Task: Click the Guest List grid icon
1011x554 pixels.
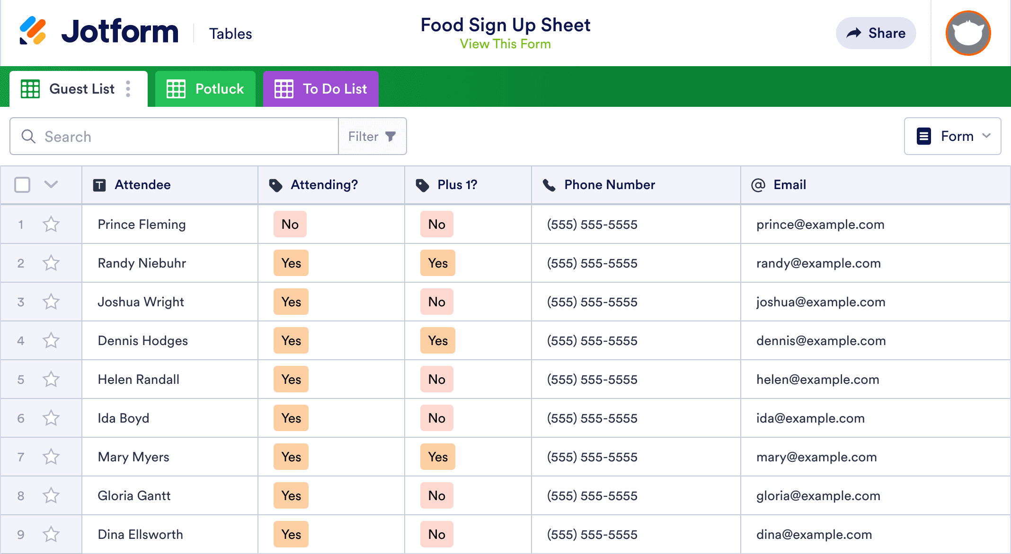Action: [x=30, y=88]
